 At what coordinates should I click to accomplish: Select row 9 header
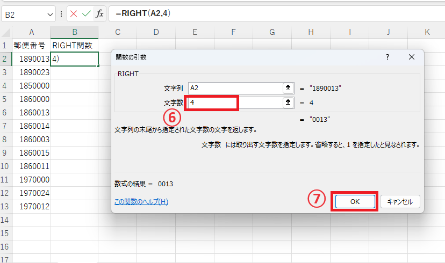coord(6,153)
